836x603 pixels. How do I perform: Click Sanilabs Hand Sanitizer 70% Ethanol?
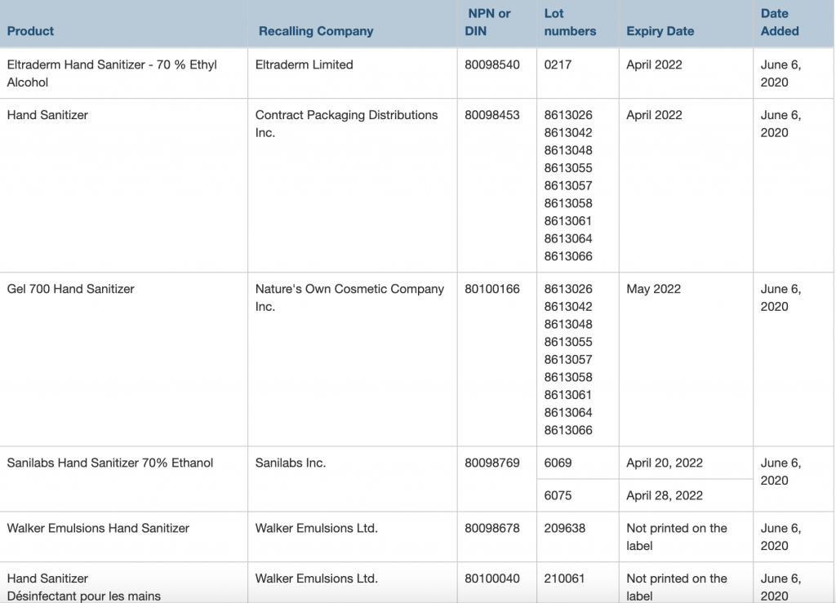click(109, 463)
